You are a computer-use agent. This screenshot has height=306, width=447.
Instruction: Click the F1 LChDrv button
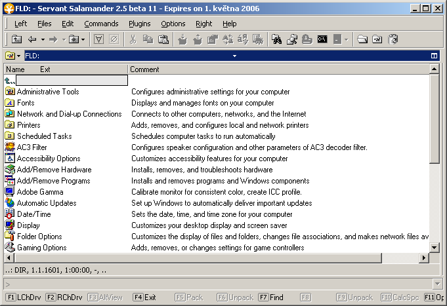pyautogui.click(x=24, y=297)
